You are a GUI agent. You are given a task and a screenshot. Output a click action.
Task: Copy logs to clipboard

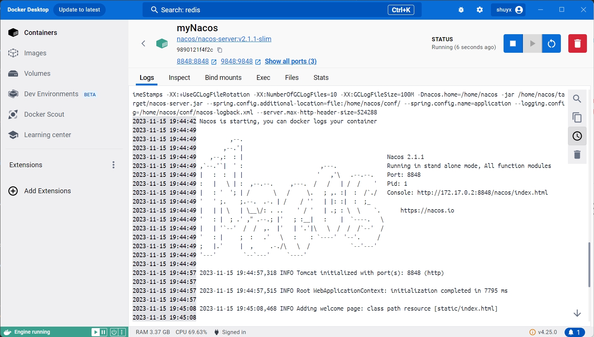coord(577,117)
